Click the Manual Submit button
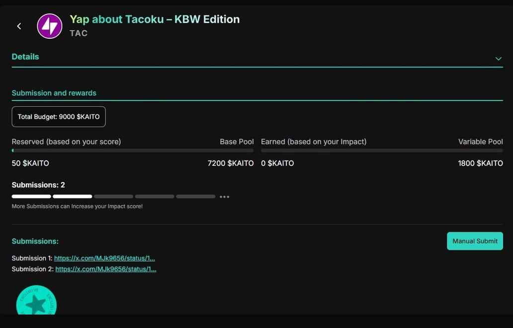The width and height of the screenshot is (513, 328). tap(475, 241)
